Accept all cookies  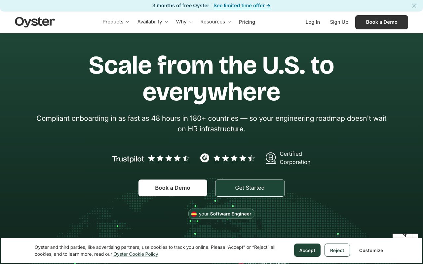[x=307, y=250]
